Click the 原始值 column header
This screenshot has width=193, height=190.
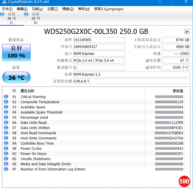coord(177,91)
